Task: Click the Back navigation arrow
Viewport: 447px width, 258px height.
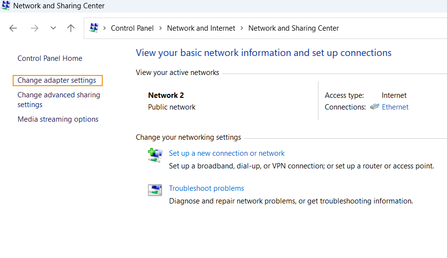Action: coord(13,28)
